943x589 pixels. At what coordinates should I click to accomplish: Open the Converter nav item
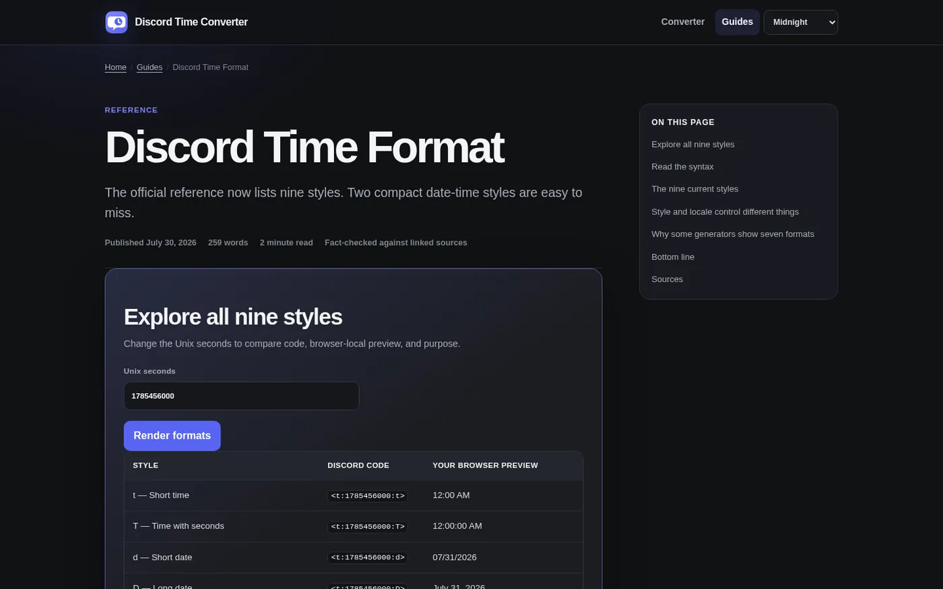[x=682, y=22]
